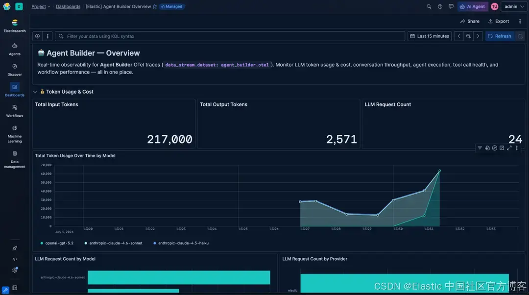
Task: Favorite this dashboard with the star
Action: pos(155,6)
